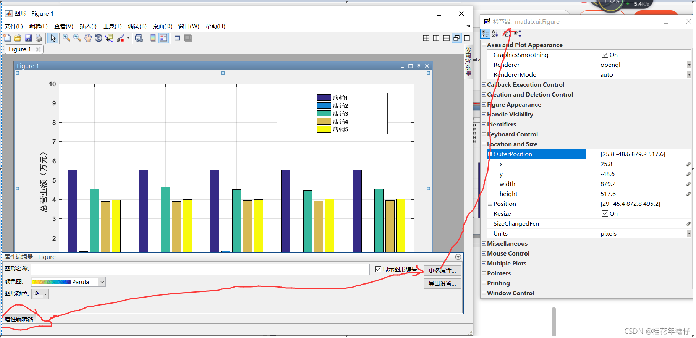The image size is (696, 338).
Task: Choose the maximized single-window layout icon
Action: coord(467,38)
